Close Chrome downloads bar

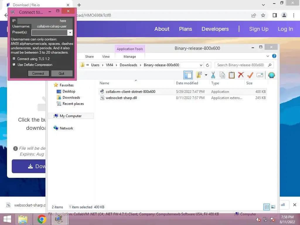295,205
